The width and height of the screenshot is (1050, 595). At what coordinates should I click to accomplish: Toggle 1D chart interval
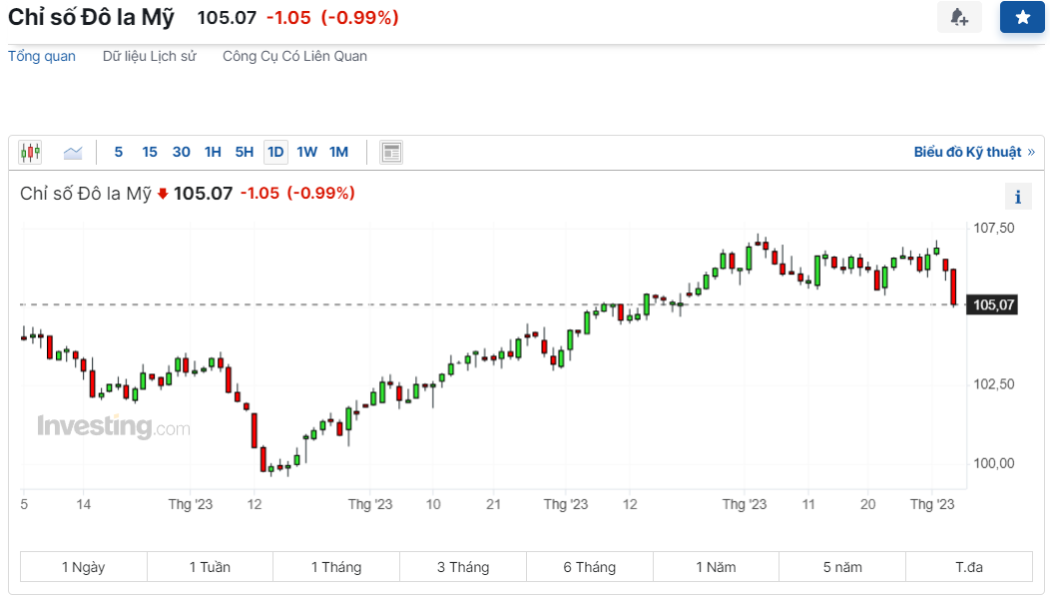275,152
